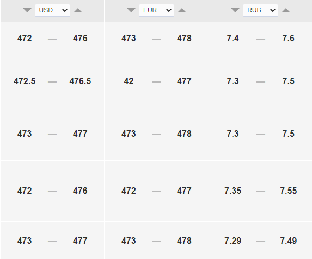Click the EUR buy rate 42
This screenshot has width=312, height=259.
[x=129, y=81]
